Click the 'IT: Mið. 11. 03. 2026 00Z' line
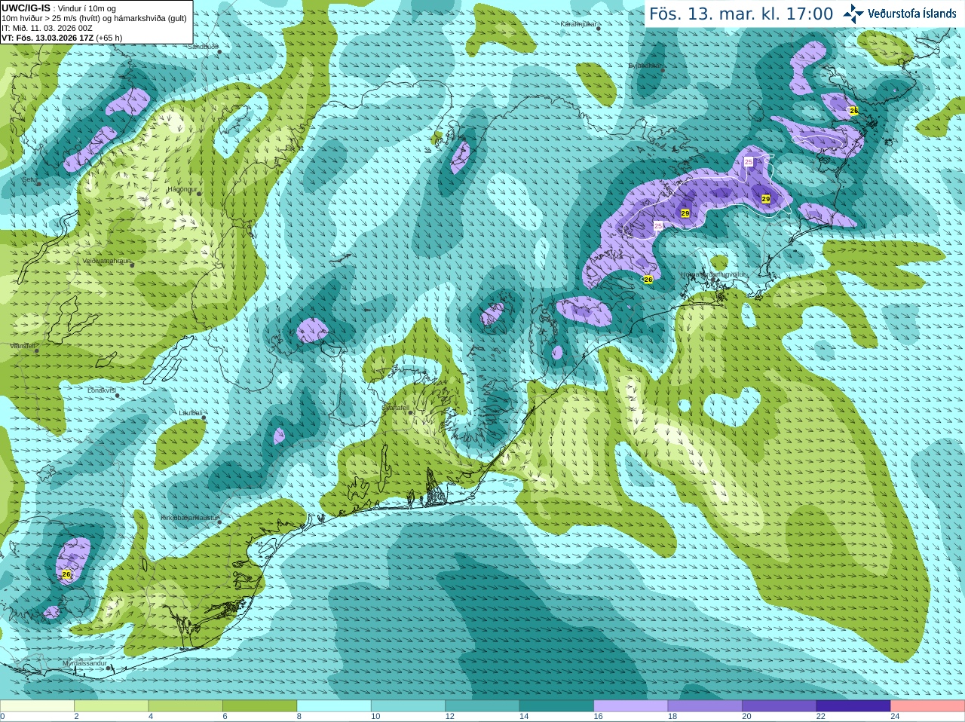The image size is (965, 722). 47,28
